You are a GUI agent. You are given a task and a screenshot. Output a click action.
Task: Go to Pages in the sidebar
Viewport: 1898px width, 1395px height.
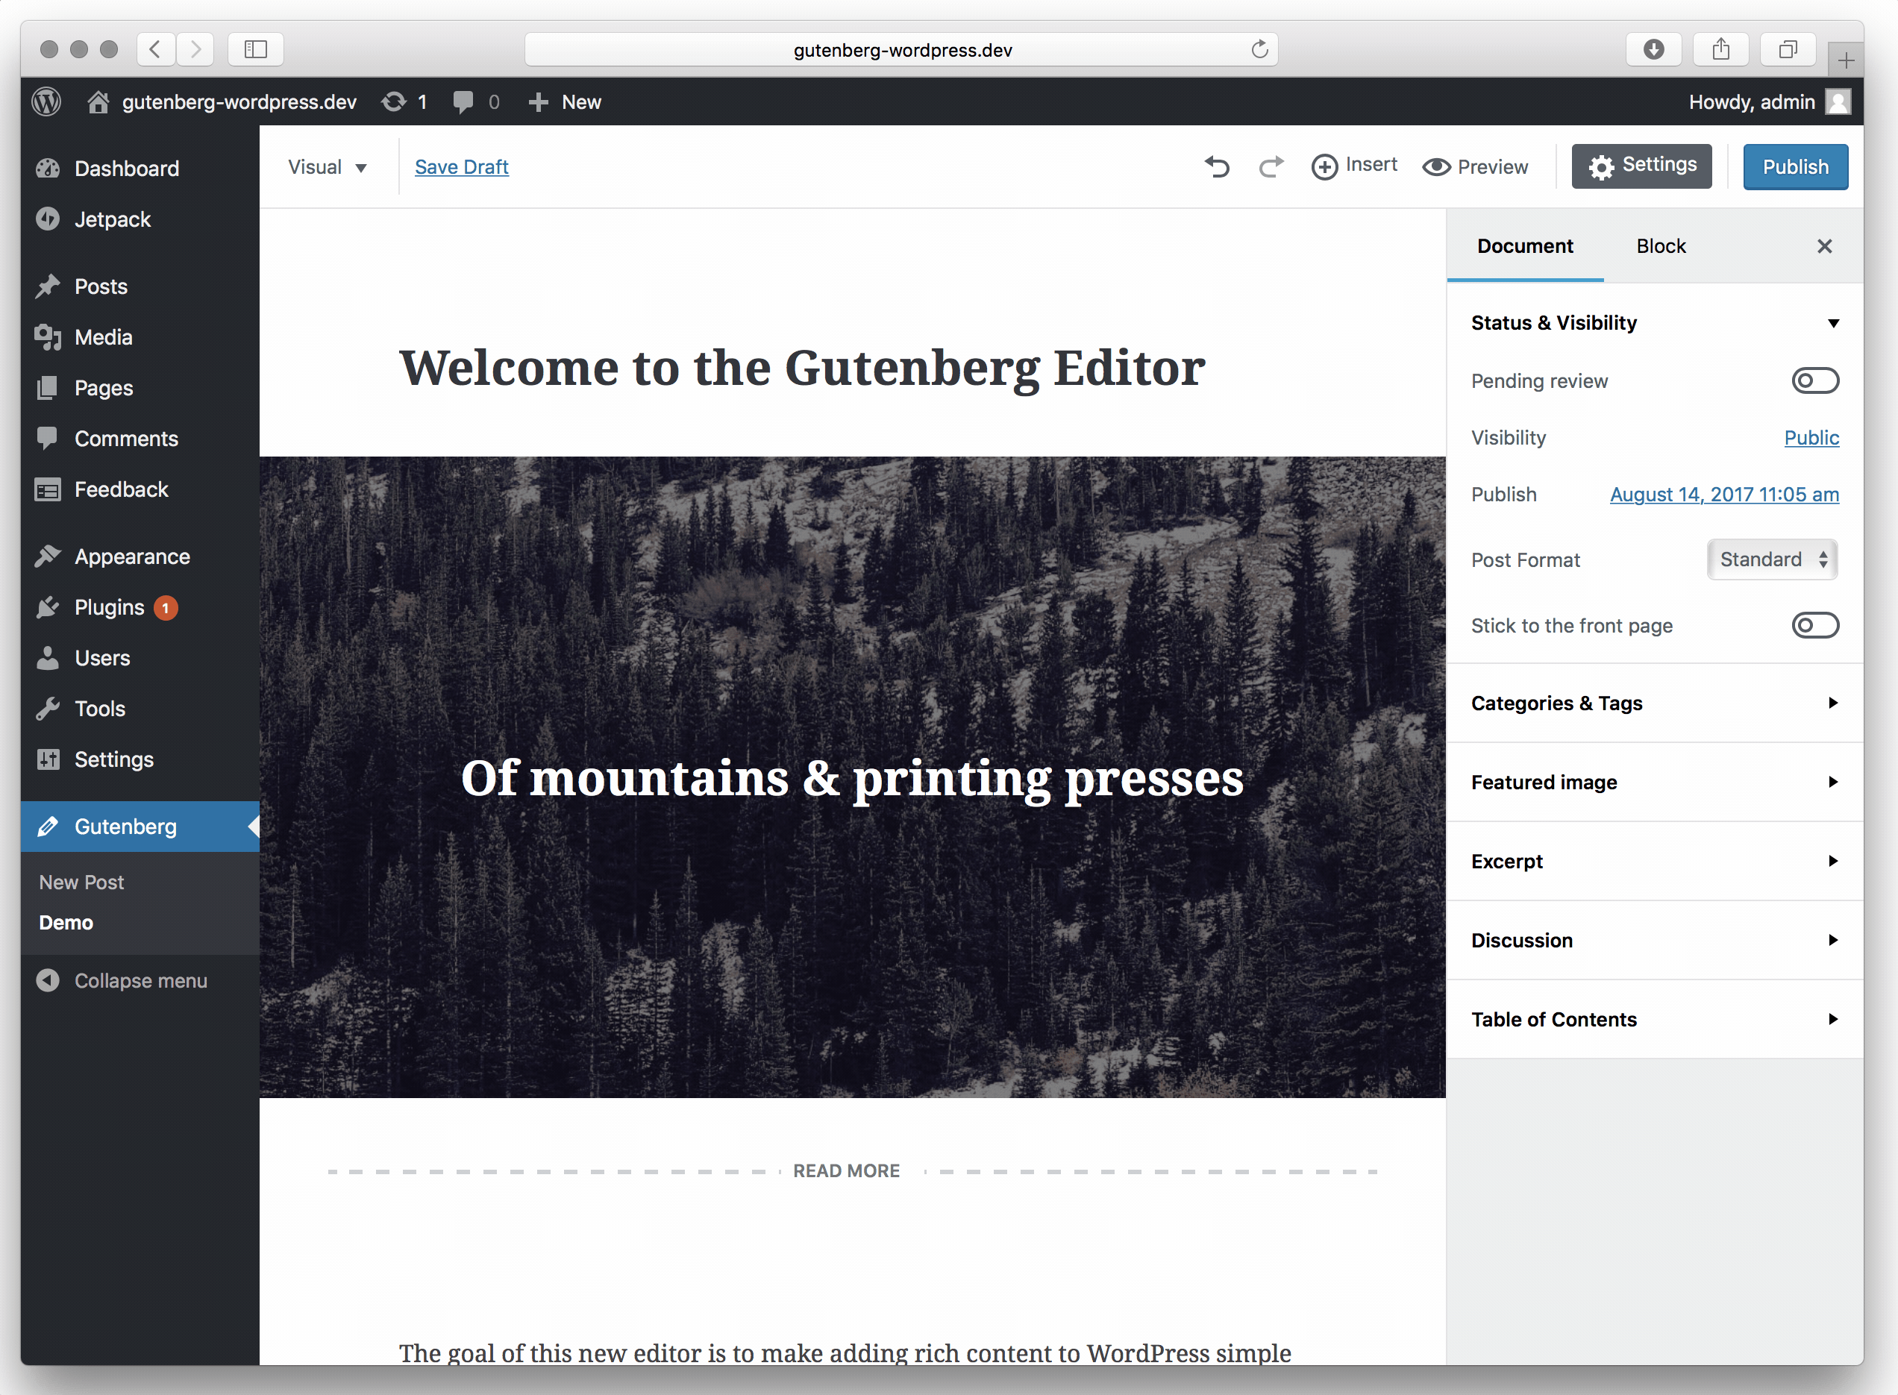[140, 388]
